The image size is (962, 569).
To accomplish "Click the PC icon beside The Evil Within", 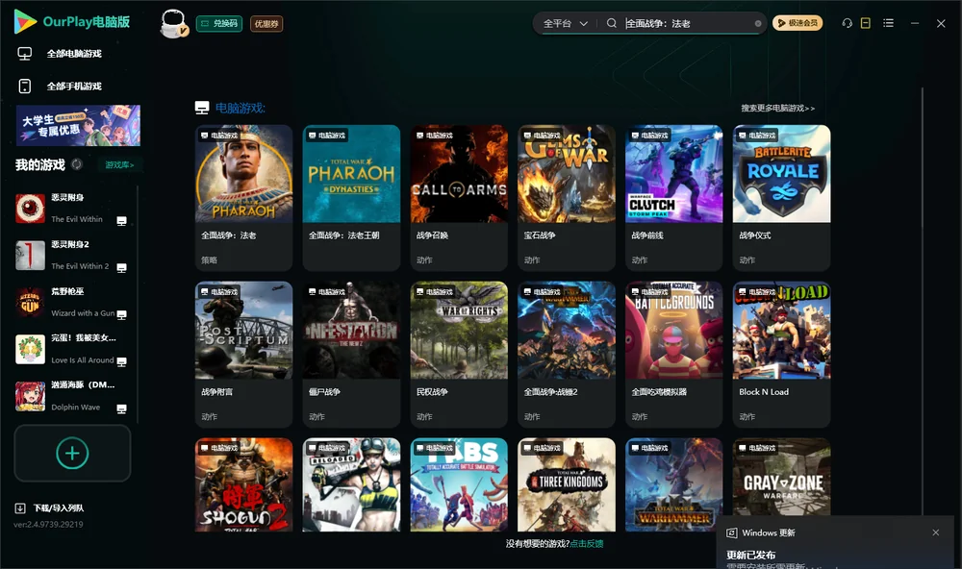I will coord(121,221).
